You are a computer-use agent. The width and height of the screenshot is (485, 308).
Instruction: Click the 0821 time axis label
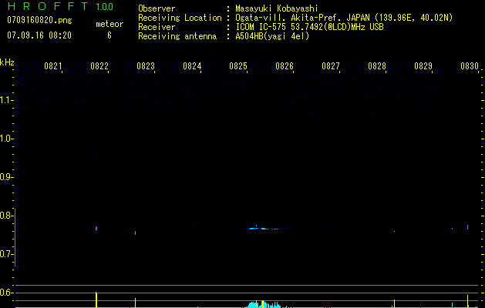point(53,65)
